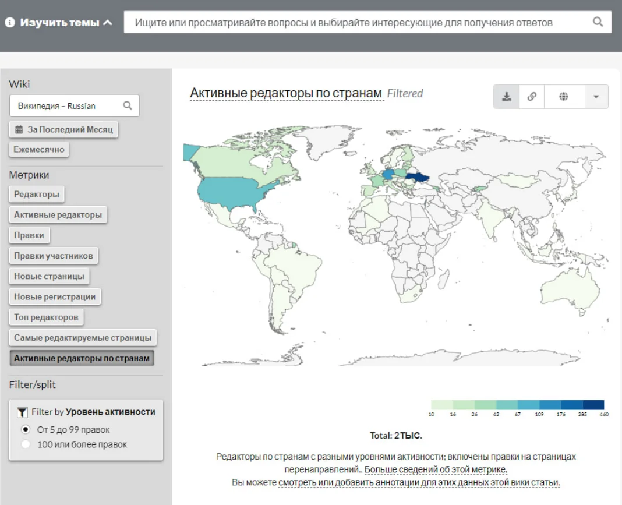This screenshot has width=622, height=505.
Task: Select the 100 или более правок option
Action: click(25, 444)
